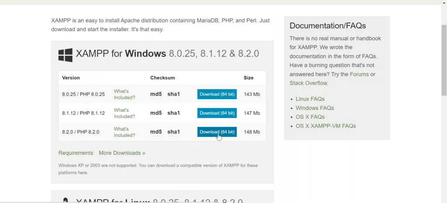Viewport: 447px width, 203px height.
Task: Show md5 checksum for 8.1.12
Action: (x=156, y=113)
